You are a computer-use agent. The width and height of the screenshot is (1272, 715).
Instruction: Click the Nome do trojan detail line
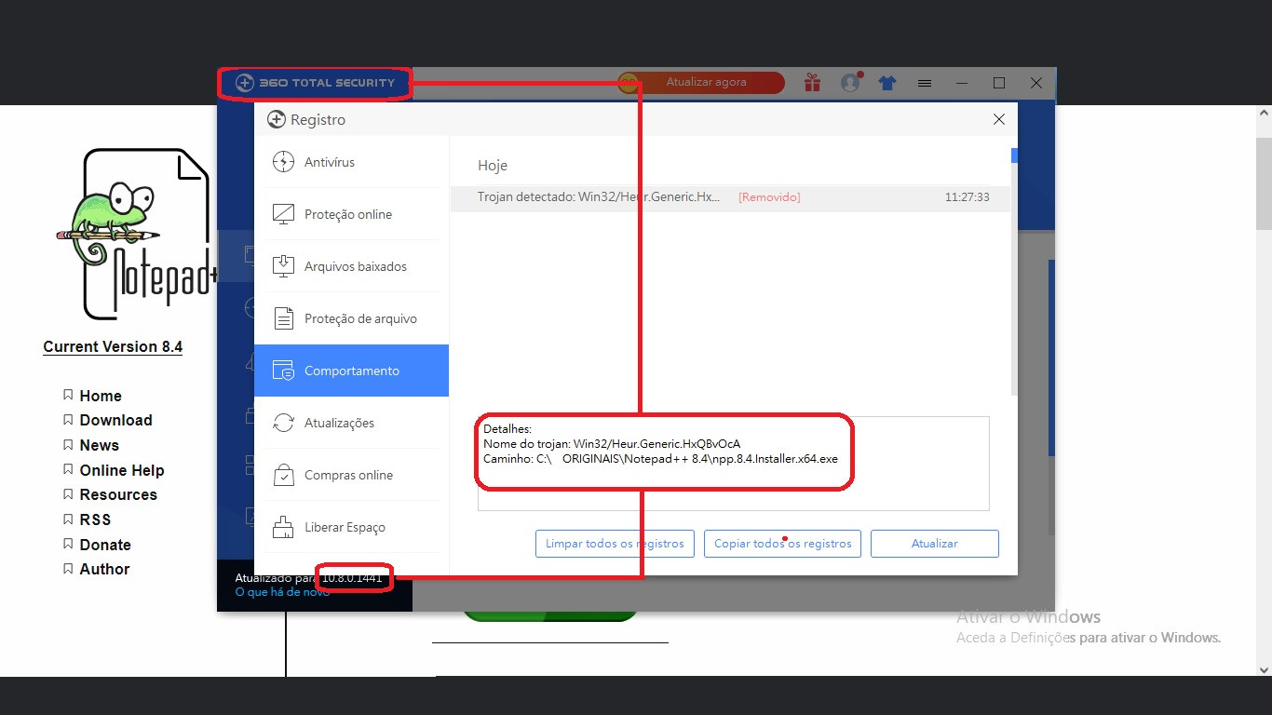point(612,444)
